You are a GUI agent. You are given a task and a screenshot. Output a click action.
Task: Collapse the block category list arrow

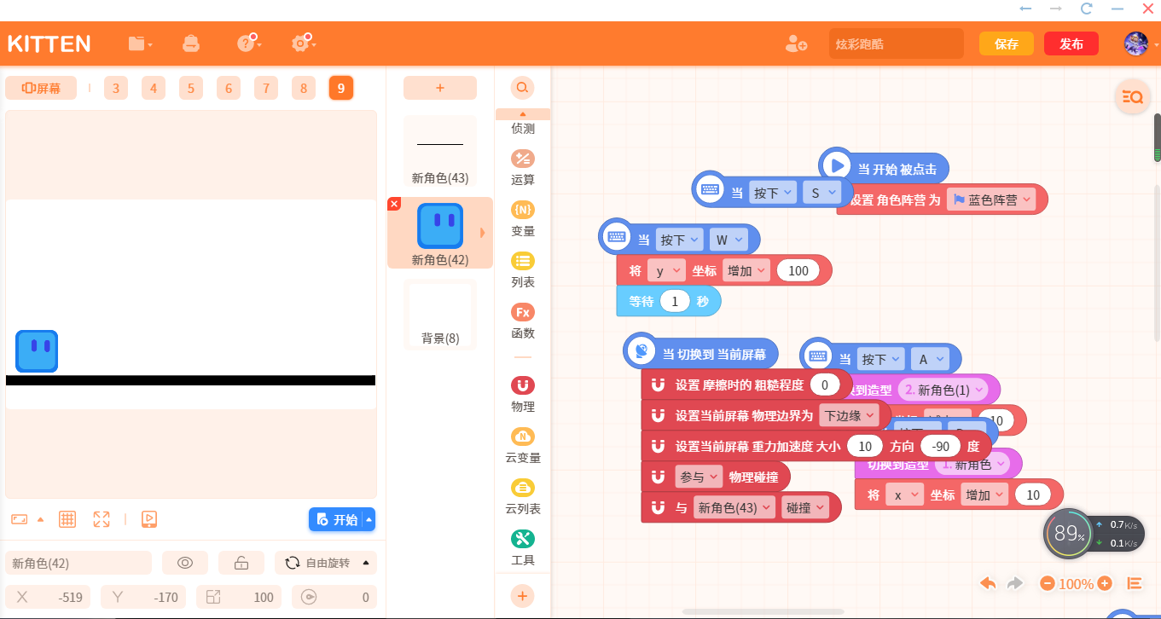pos(523,114)
